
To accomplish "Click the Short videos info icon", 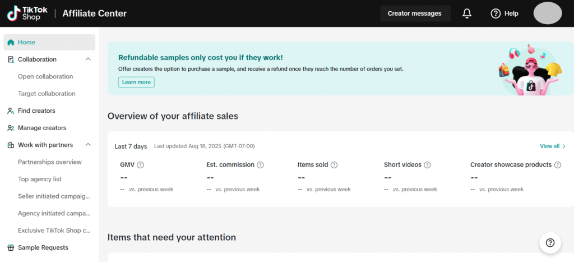I will tap(427, 165).
